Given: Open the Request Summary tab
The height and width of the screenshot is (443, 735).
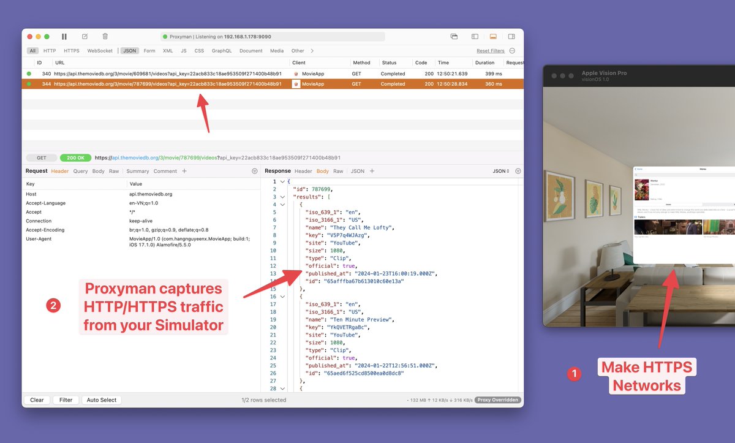Looking at the screenshot, I should [138, 172].
